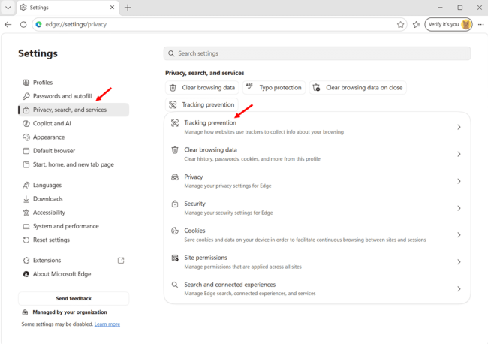Viewport: 488px width, 344px height.
Task: Expand Search and connected experiences chevron
Action: pyautogui.click(x=459, y=289)
